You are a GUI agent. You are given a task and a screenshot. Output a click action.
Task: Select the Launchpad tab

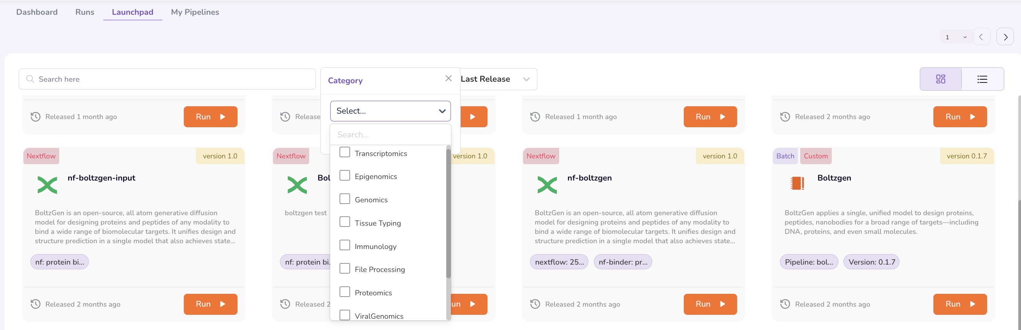pos(132,12)
